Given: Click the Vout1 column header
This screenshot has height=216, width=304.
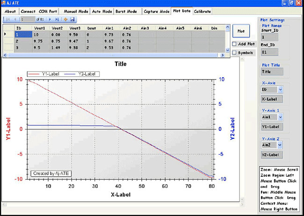Looking at the screenshot, I should tap(41, 28).
